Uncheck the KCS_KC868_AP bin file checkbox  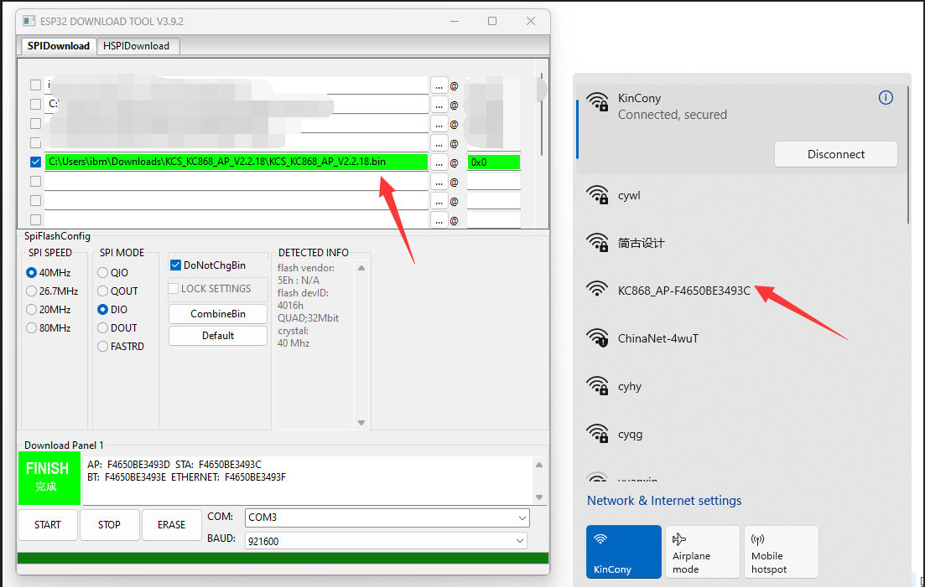pos(35,162)
